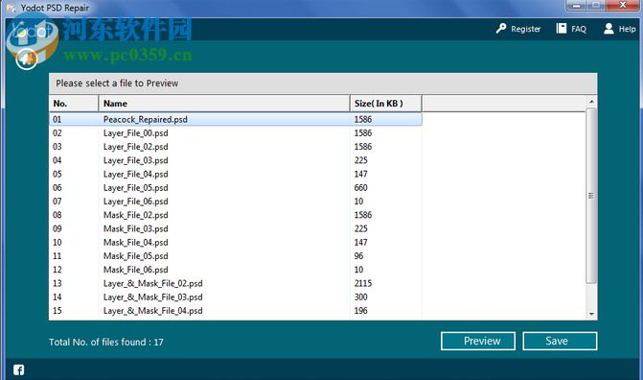Screen dimensions: 643x380
Task: Sort by Size( In KB ) column header
Action: (386, 104)
